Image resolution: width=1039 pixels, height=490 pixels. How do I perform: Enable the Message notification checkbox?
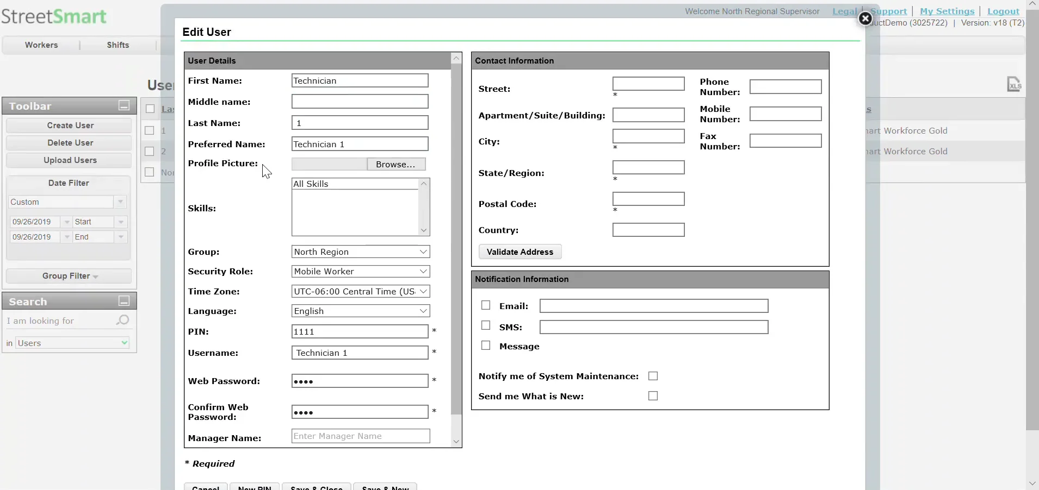point(486,345)
